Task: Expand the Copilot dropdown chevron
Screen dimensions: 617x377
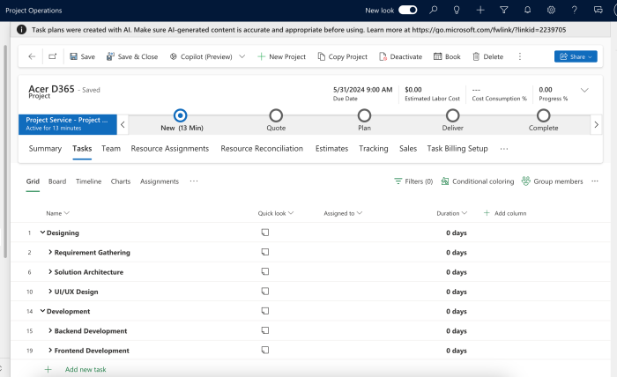Action: coord(242,56)
